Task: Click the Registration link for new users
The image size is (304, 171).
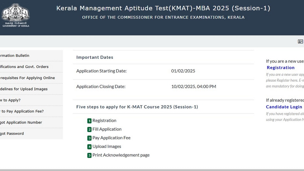Action: click(281, 68)
